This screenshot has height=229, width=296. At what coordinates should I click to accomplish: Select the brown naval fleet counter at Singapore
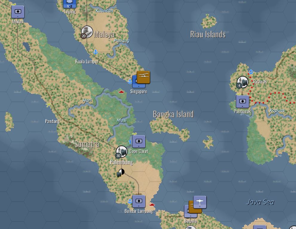[x=143, y=77]
